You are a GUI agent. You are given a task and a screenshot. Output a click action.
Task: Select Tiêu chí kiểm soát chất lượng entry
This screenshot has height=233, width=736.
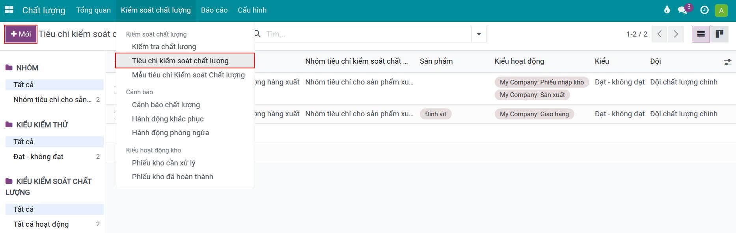tap(185, 61)
